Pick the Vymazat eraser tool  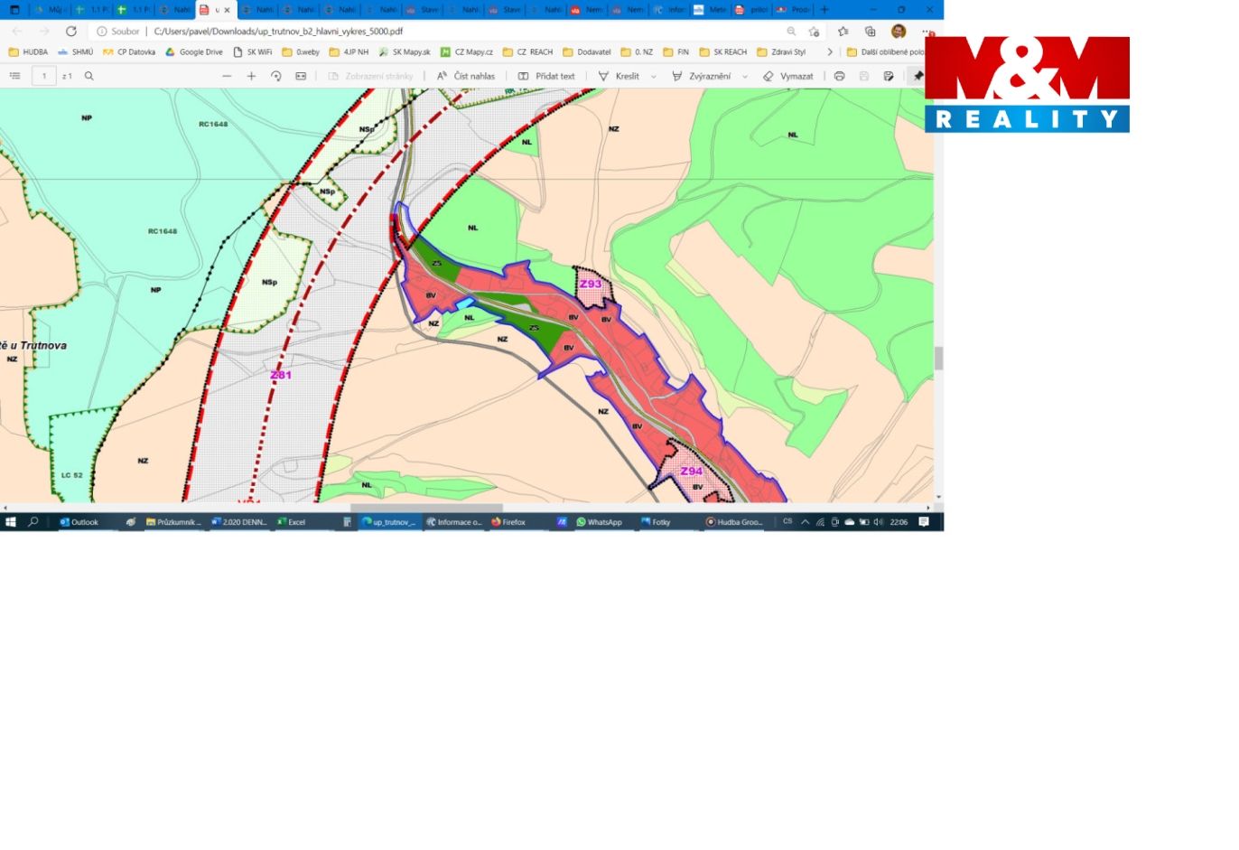(x=788, y=76)
